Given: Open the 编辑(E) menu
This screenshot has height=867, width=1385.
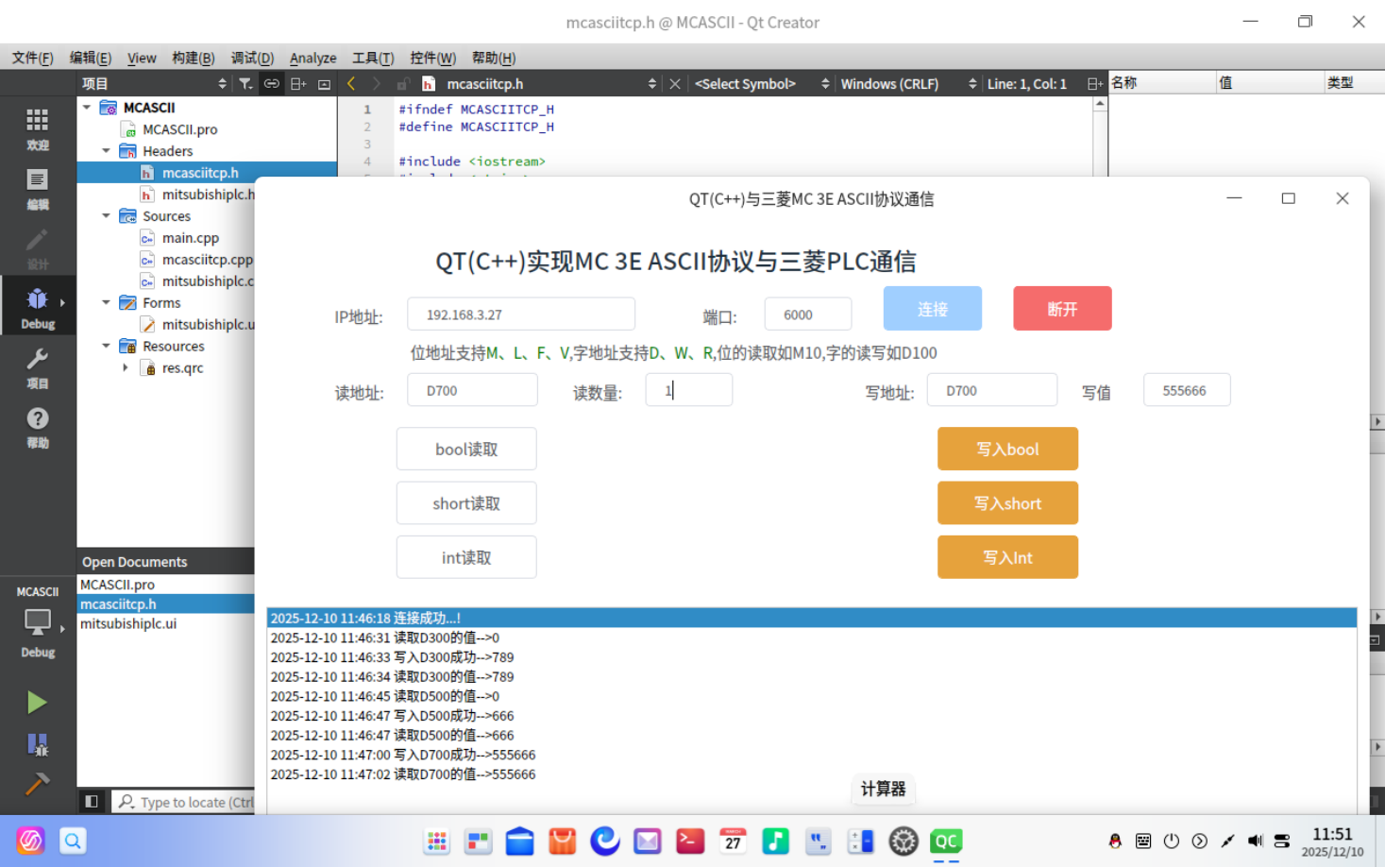Looking at the screenshot, I should coord(91,58).
